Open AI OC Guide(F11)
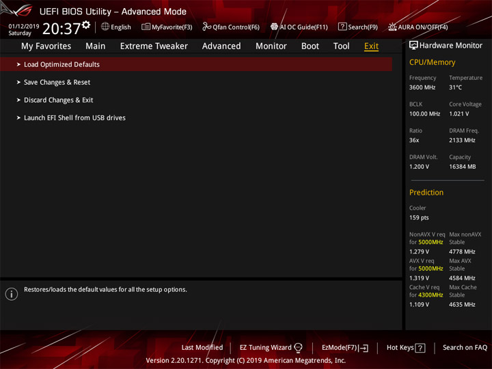The height and width of the screenshot is (369, 492). pyautogui.click(x=303, y=27)
